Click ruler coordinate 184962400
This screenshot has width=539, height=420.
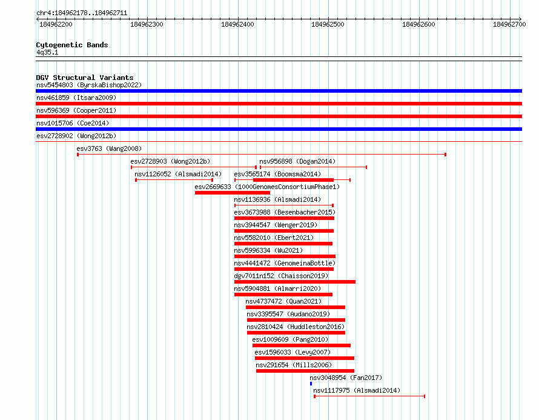point(237,24)
